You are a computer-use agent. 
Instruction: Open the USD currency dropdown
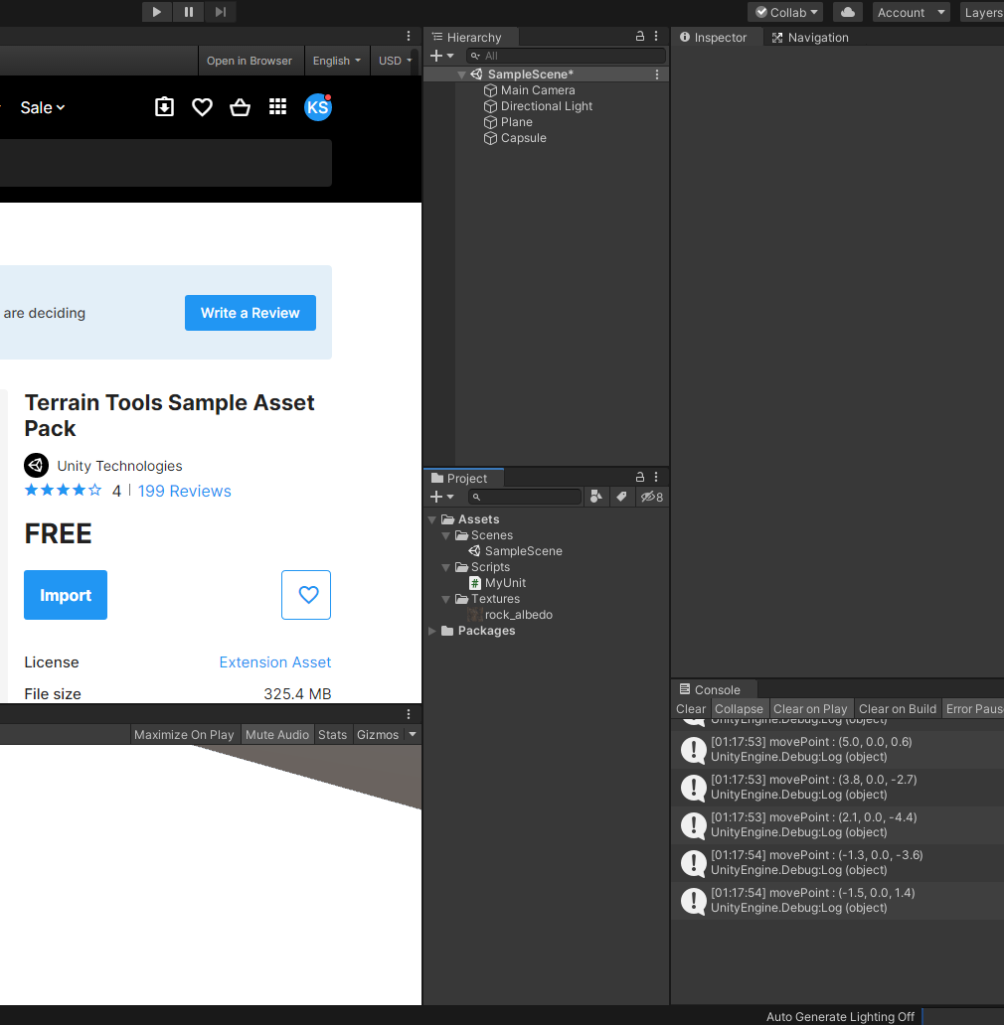[x=395, y=61]
